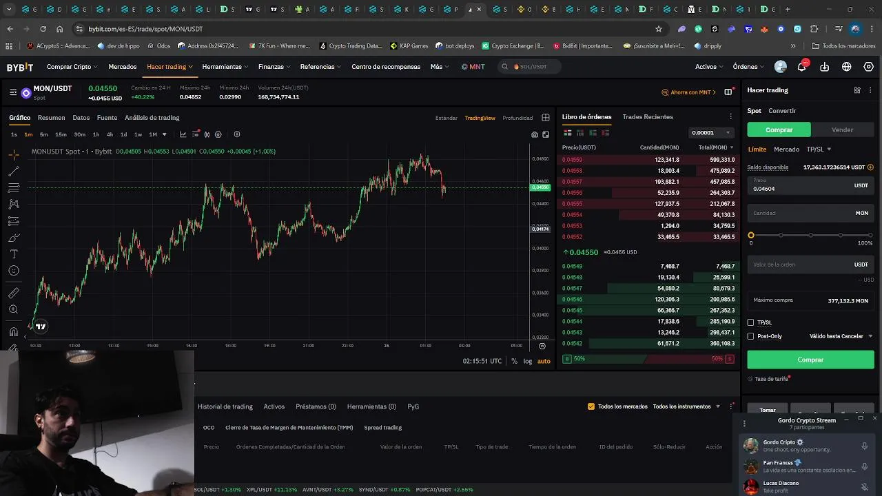882x496 pixels.
Task: Select the ruler measure tool
Action: [14, 293]
